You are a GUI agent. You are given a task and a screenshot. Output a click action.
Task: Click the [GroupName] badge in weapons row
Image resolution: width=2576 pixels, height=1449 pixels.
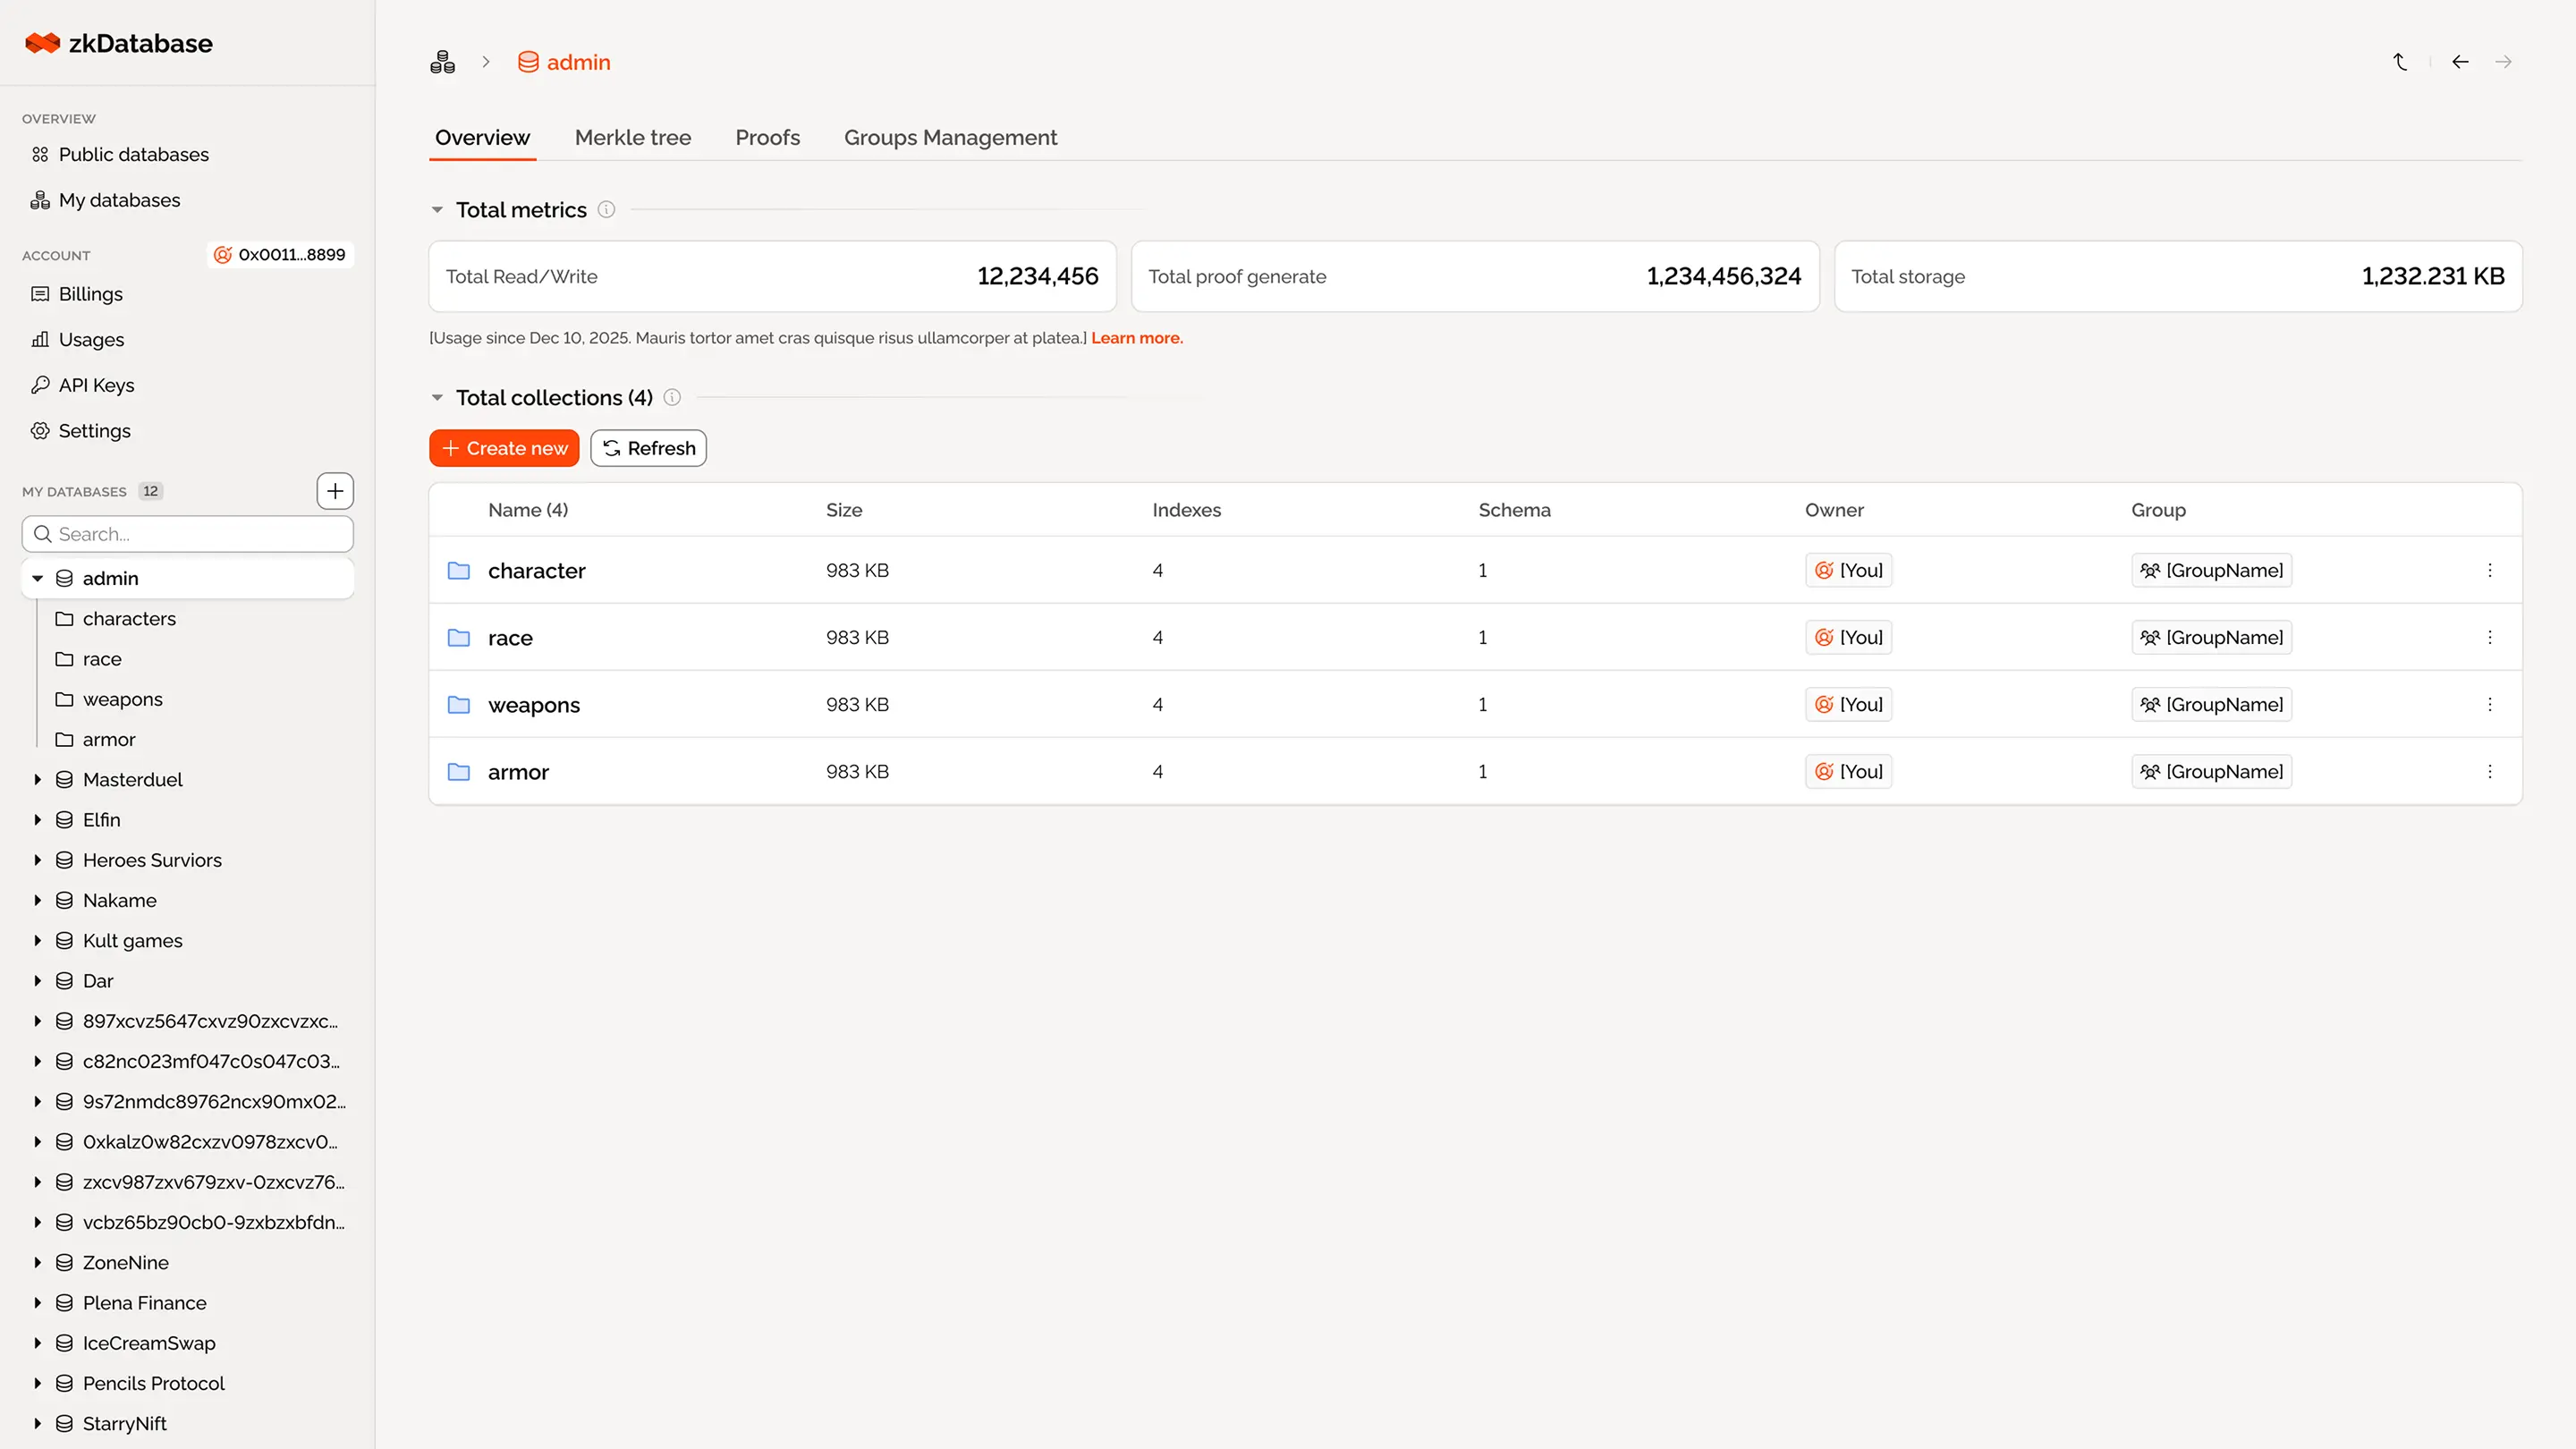pos(2211,704)
